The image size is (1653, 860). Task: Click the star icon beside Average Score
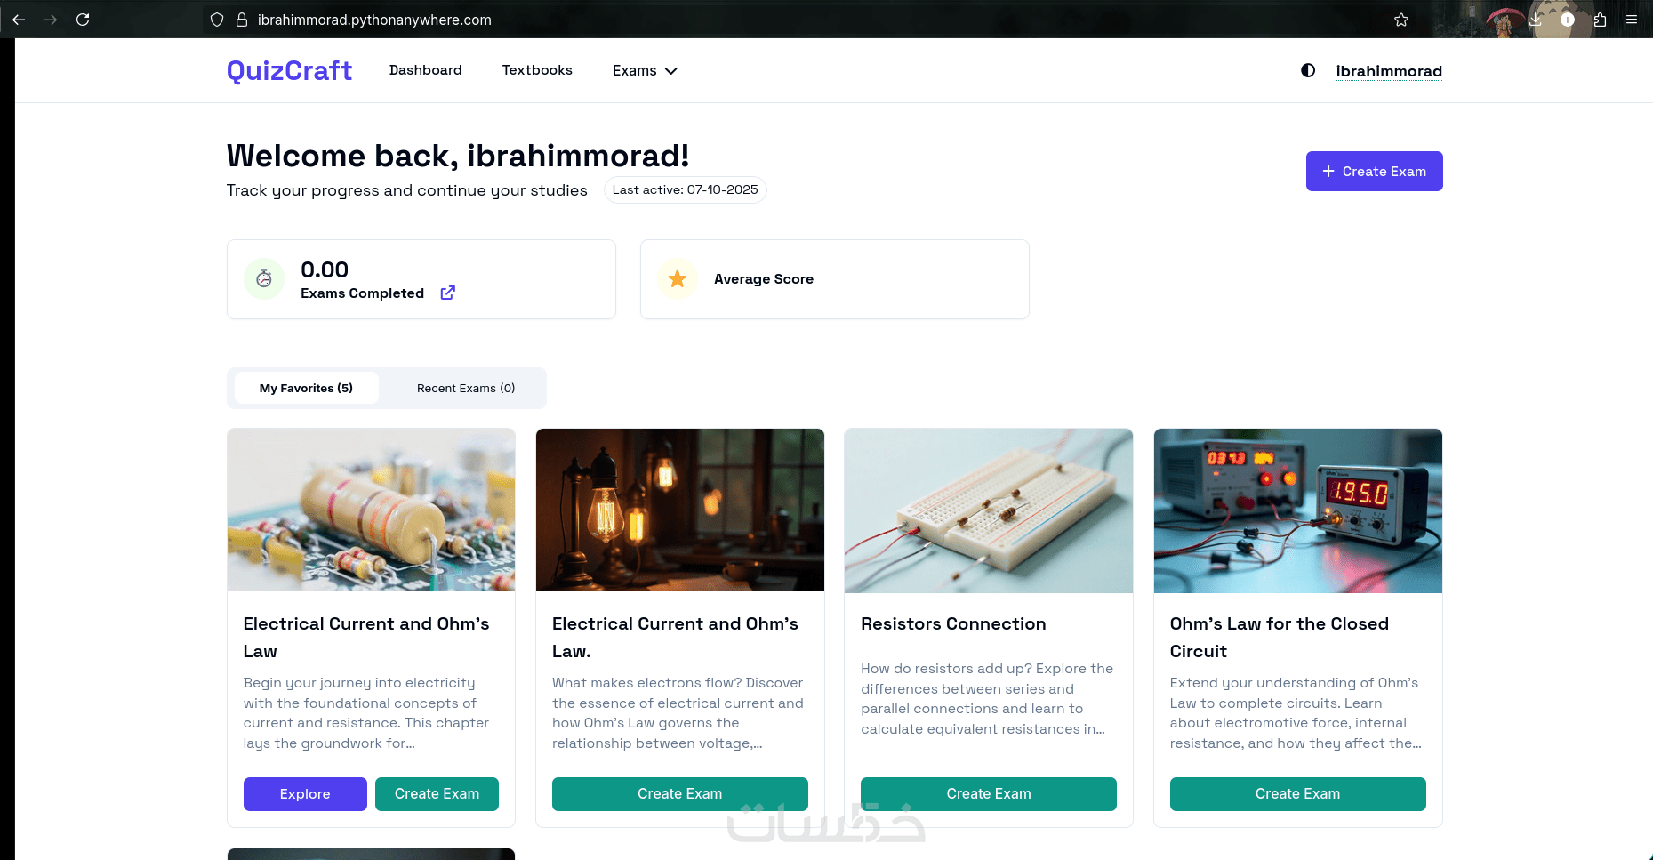678,279
